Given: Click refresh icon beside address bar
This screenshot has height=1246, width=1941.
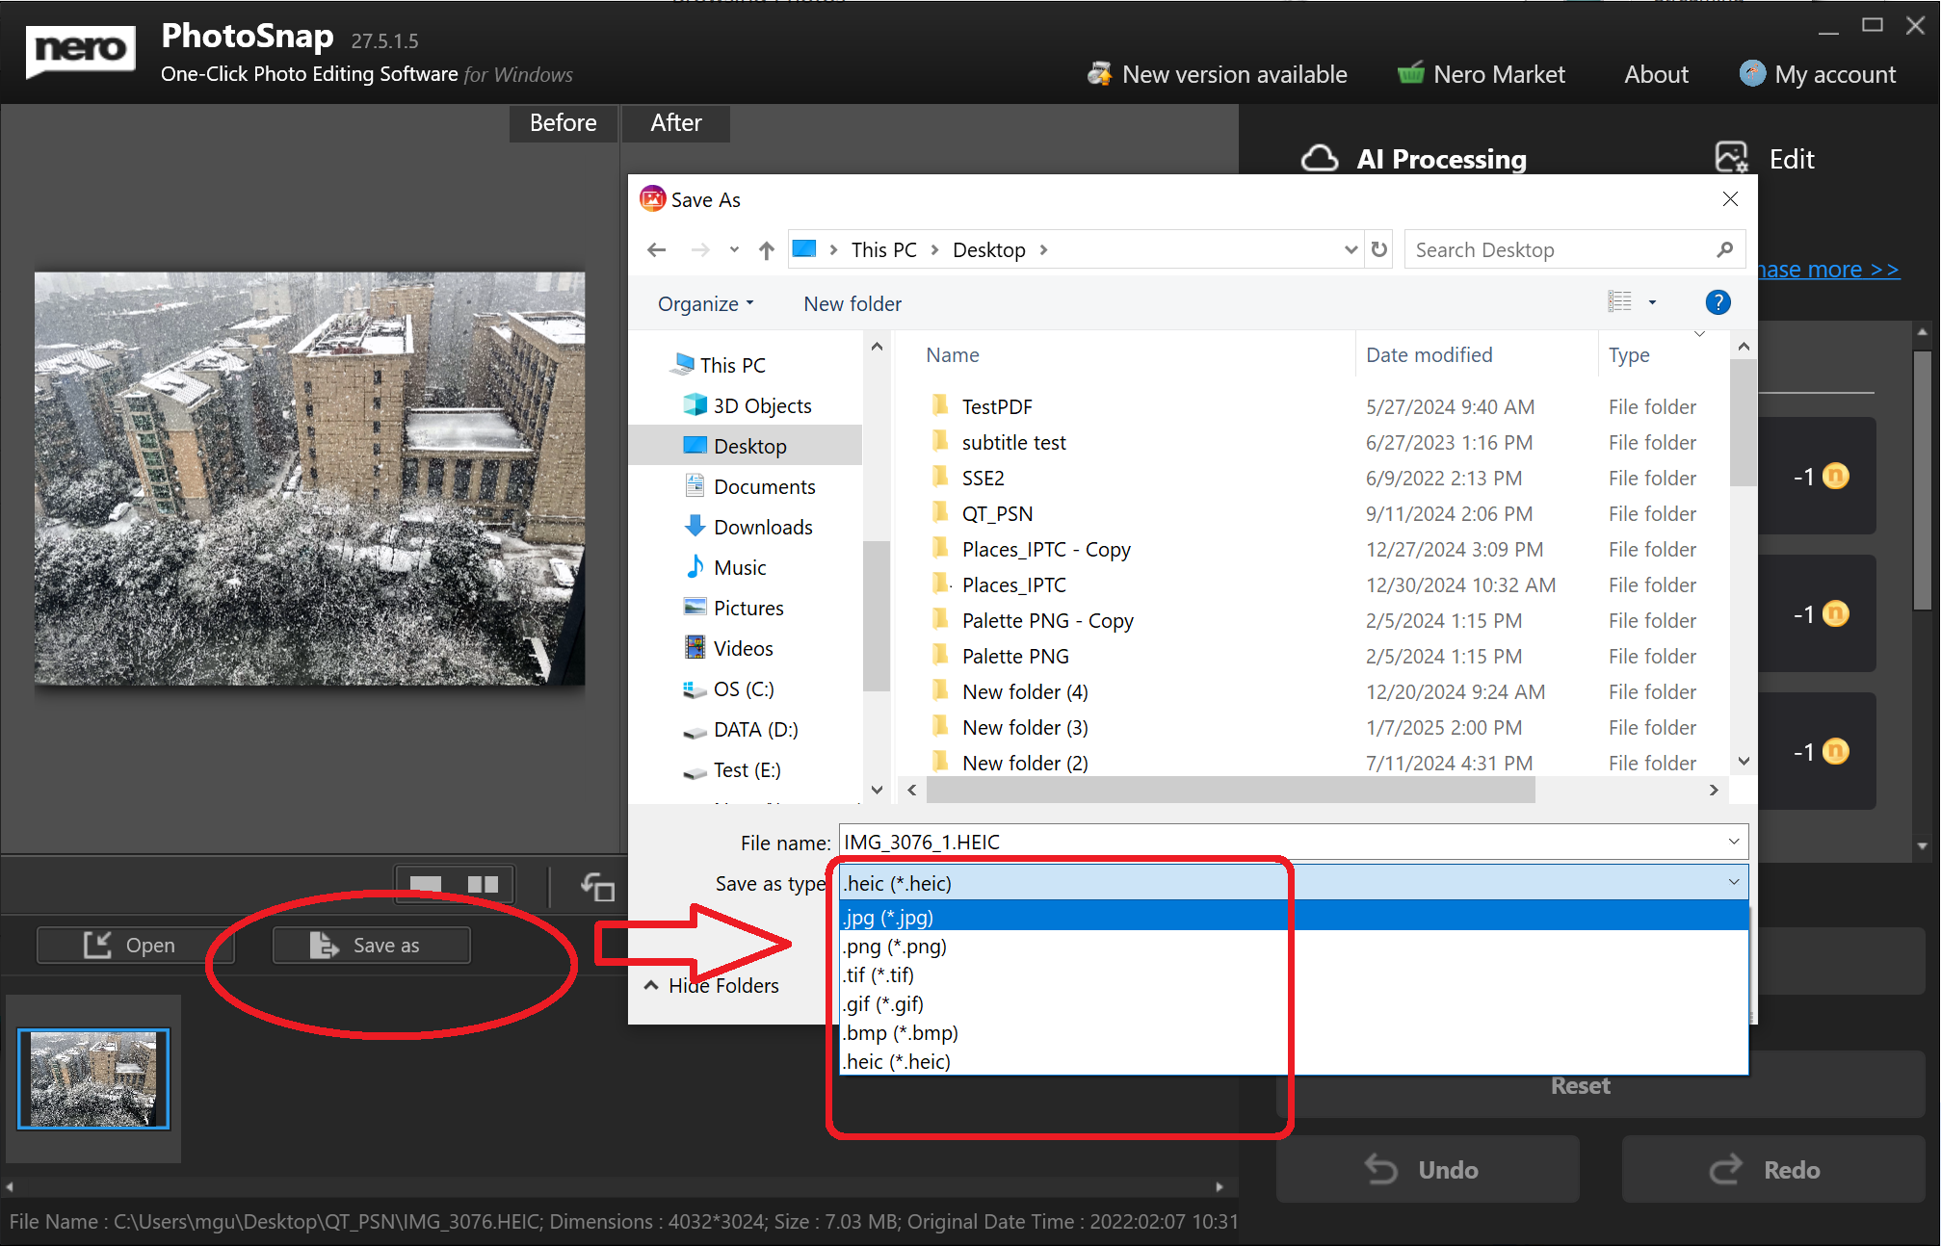Looking at the screenshot, I should (1379, 249).
